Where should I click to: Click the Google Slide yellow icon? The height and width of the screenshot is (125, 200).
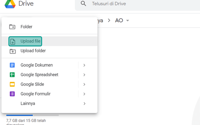tap(12, 84)
